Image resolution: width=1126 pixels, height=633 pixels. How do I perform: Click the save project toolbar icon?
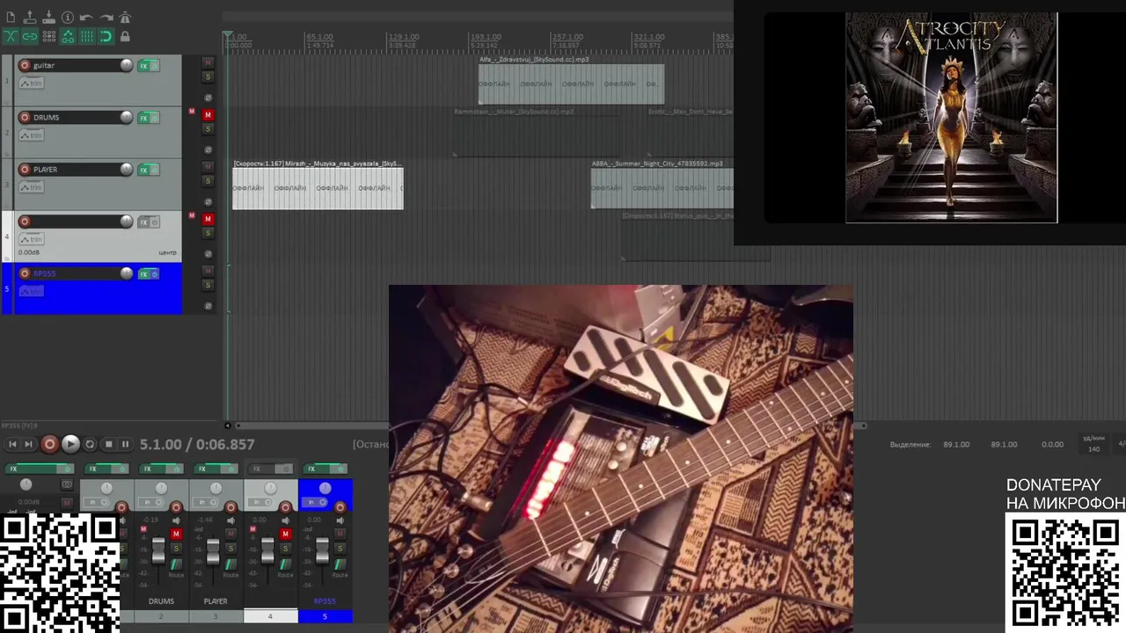point(48,18)
